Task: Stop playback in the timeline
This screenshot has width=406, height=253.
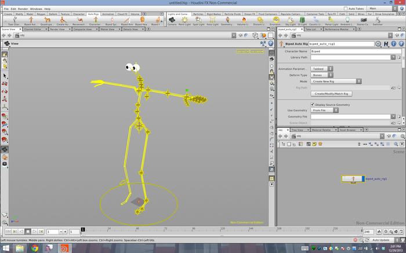Action: [28, 232]
